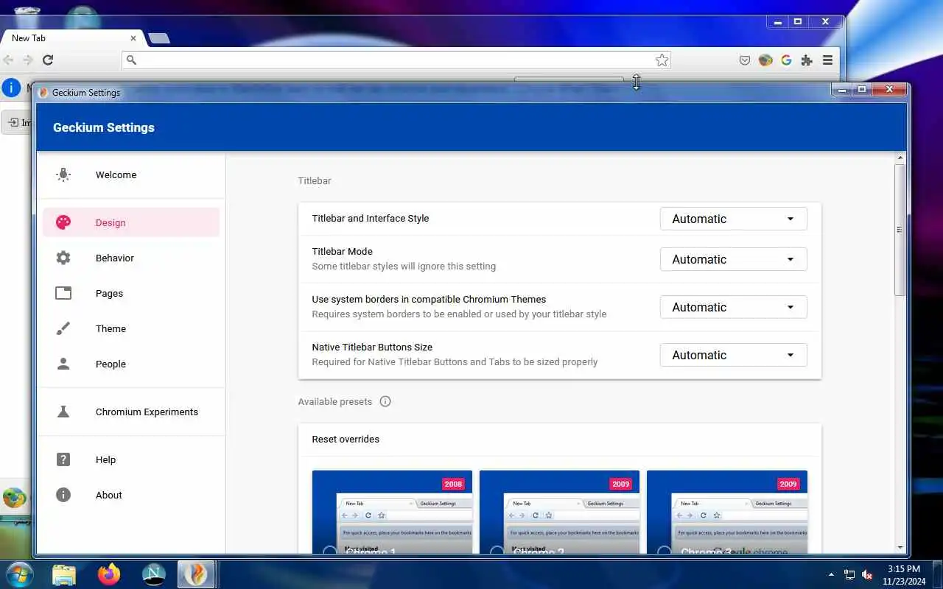The width and height of the screenshot is (943, 589).
Task: Open the Pages section
Action: pyautogui.click(x=131, y=293)
